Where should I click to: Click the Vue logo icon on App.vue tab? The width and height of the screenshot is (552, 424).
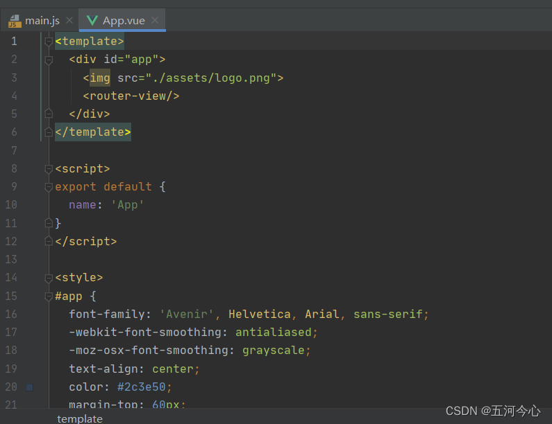pyautogui.click(x=92, y=20)
